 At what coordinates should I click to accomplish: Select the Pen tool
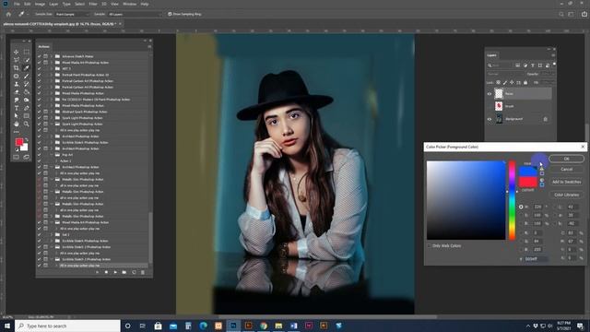click(27, 108)
